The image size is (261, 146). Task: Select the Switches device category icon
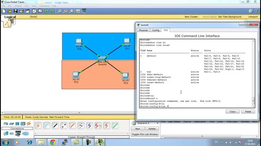[11, 124]
